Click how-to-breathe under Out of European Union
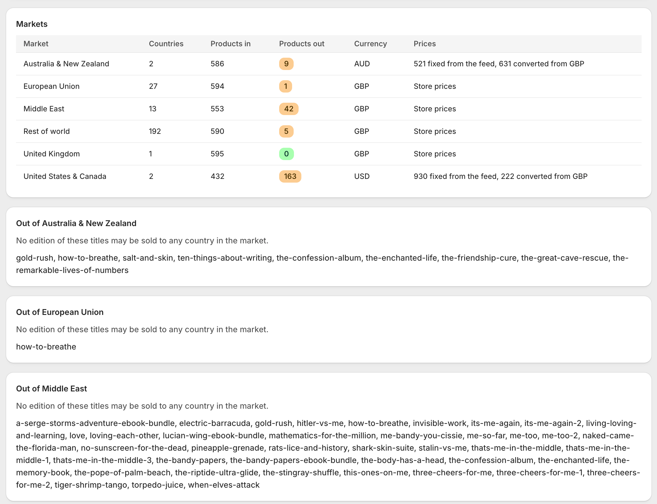 46,347
